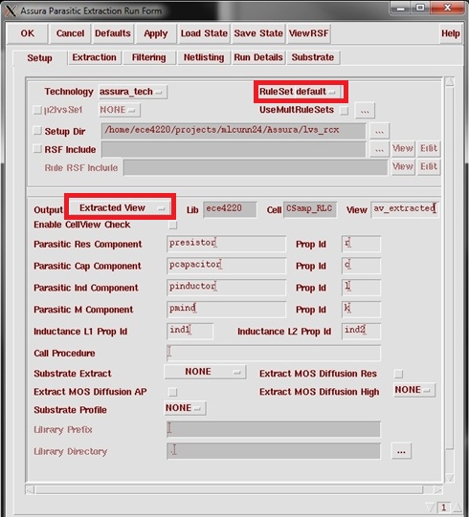Click View button for RSF Include
This screenshot has width=469, height=517.
[x=403, y=149]
